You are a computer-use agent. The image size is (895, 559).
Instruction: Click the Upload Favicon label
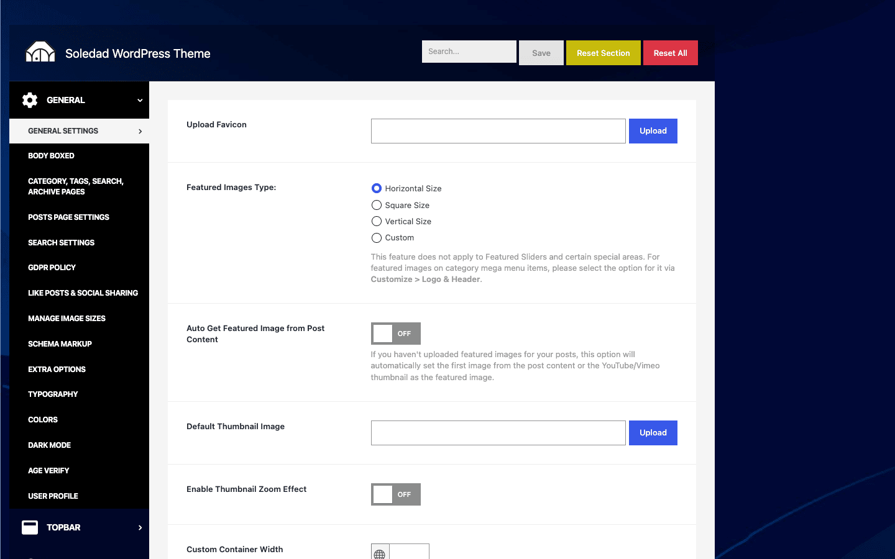click(x=216, y=124)
